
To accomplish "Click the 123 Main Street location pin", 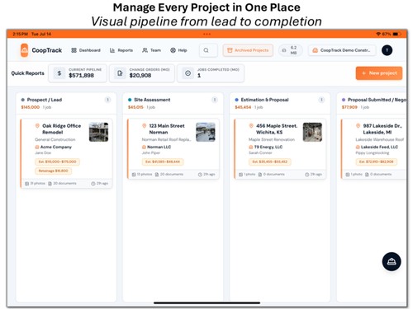I will point(144,126).
